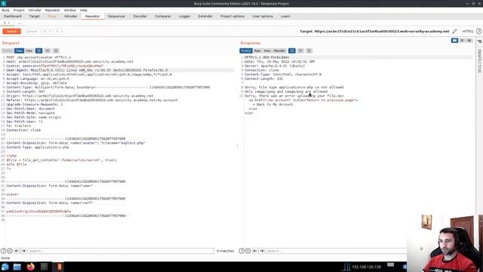The height and width of the screenshot is (272, 483).
Task: Focus the Response search field
Action: coord(337,251)
